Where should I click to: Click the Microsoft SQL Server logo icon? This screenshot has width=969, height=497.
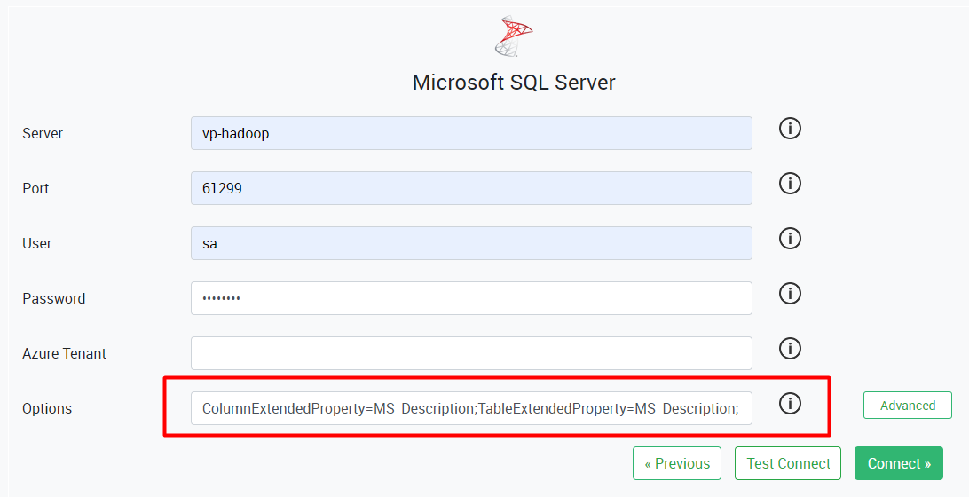[514, 35]
